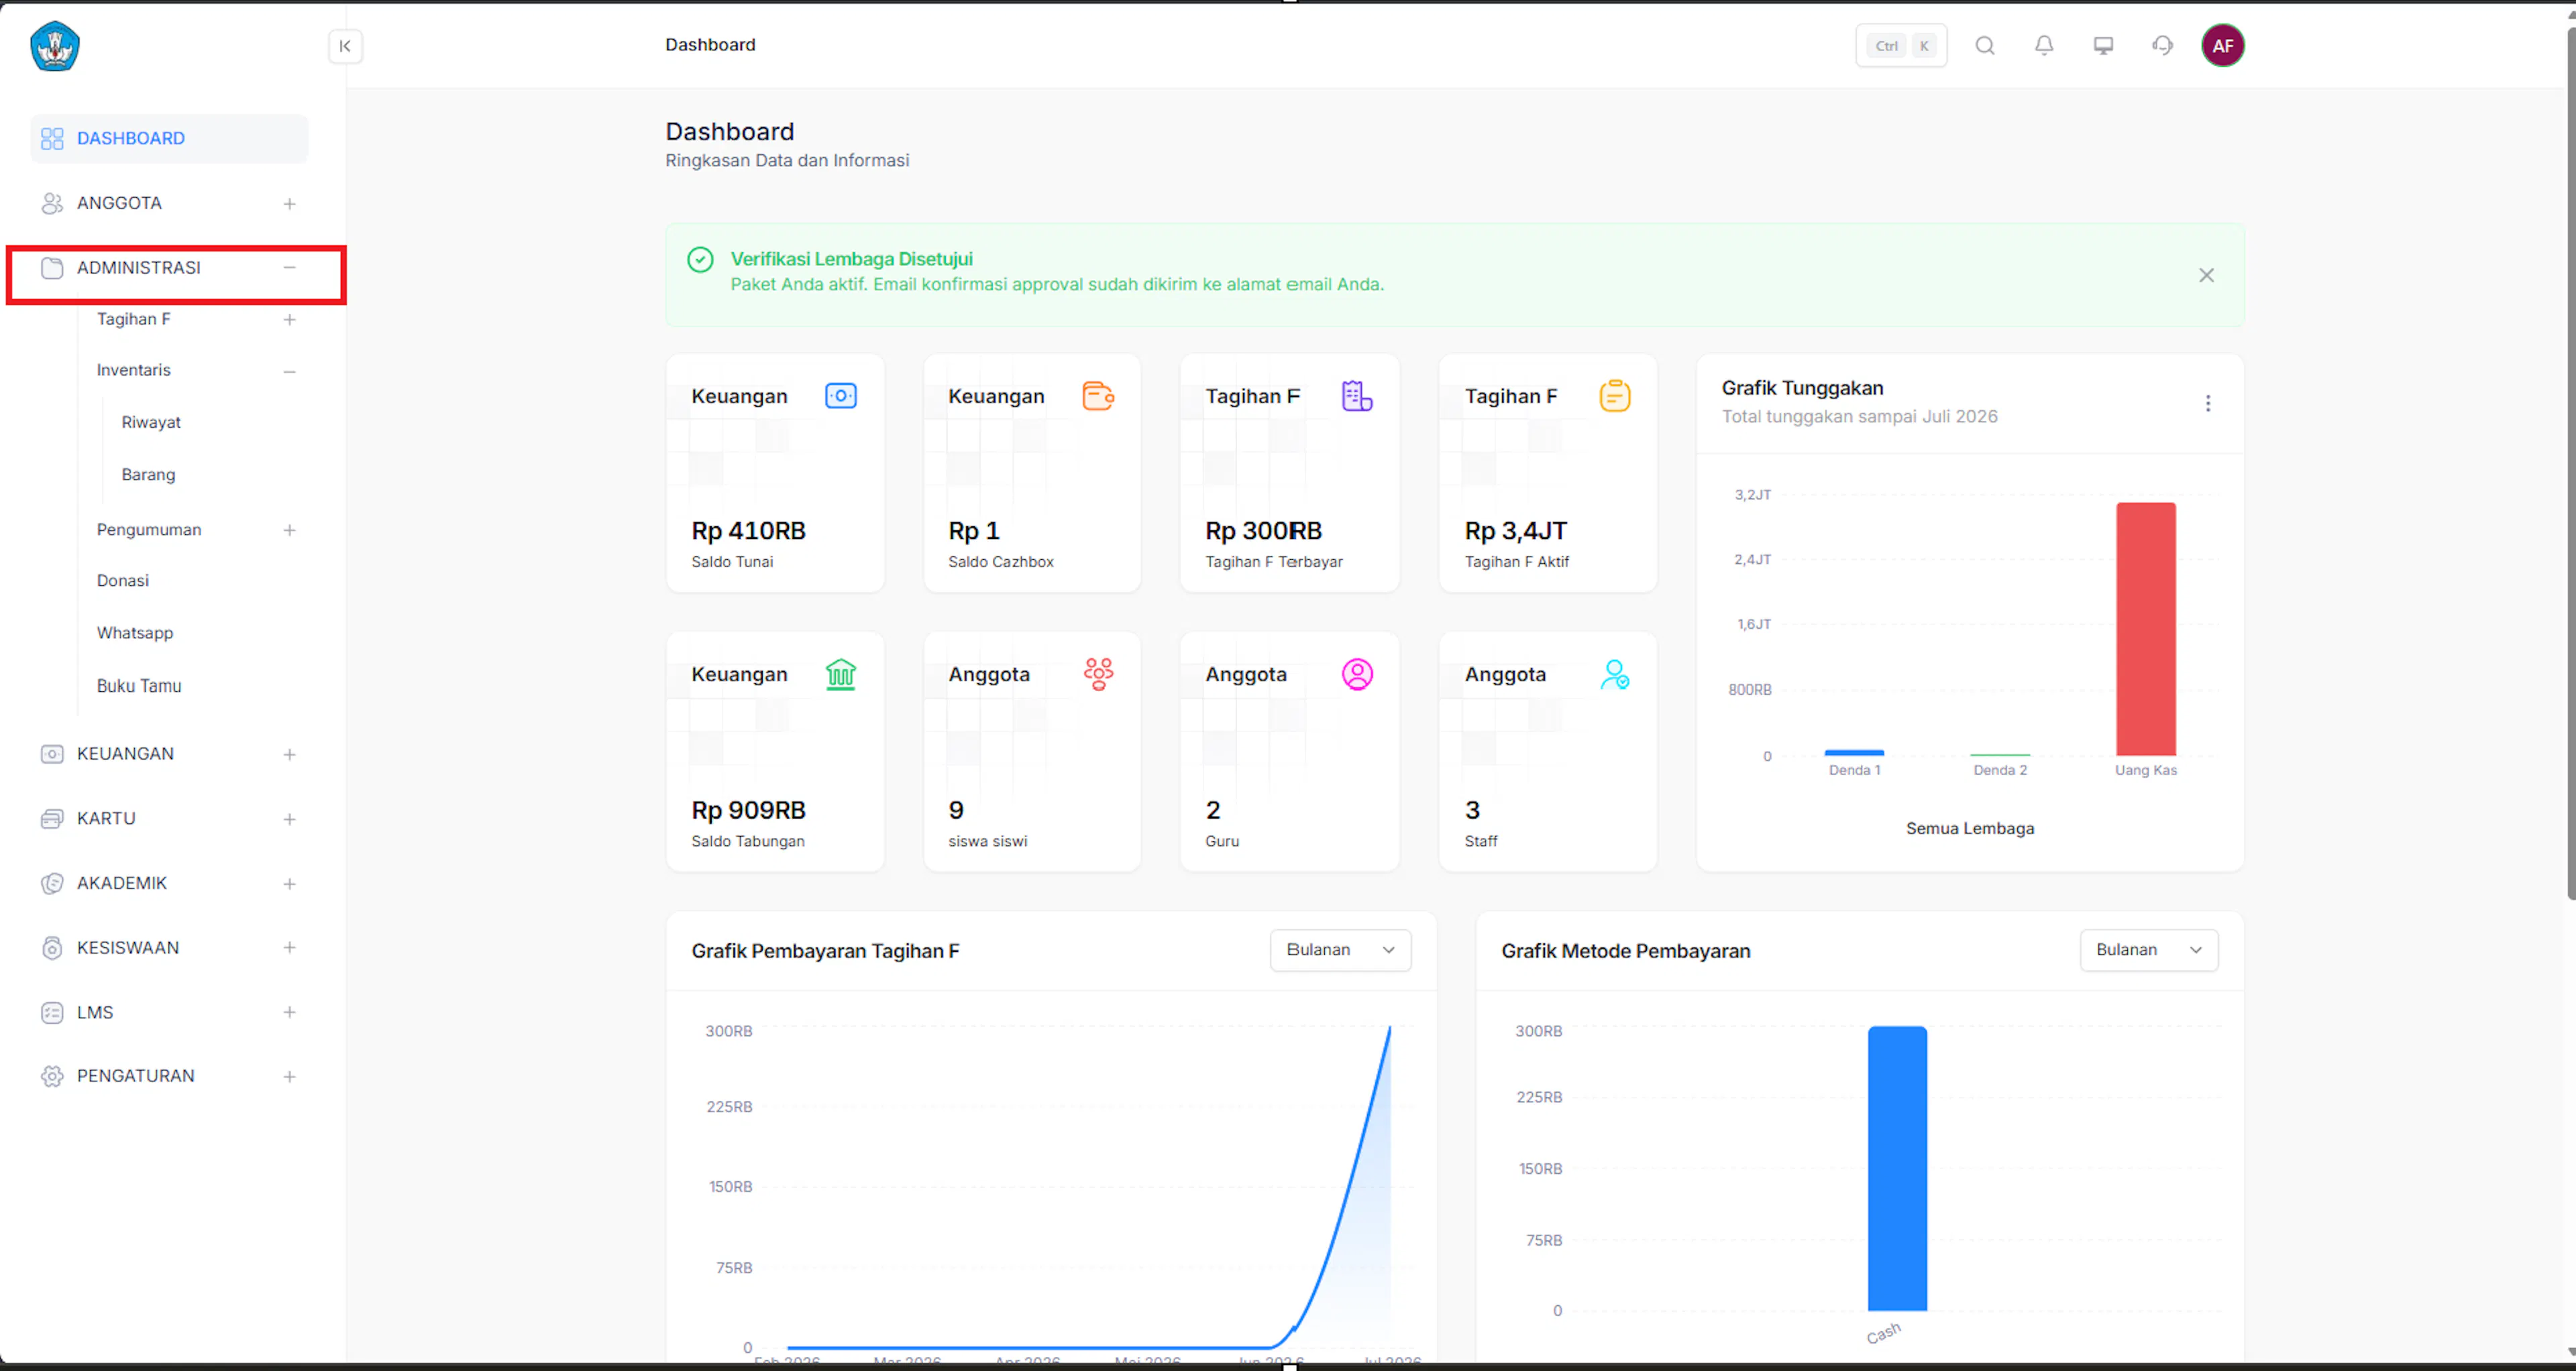This screenshot has width=2576, height=1371.
Task: Collapse the Inventaris submenu minus
Action: point(289,371)
